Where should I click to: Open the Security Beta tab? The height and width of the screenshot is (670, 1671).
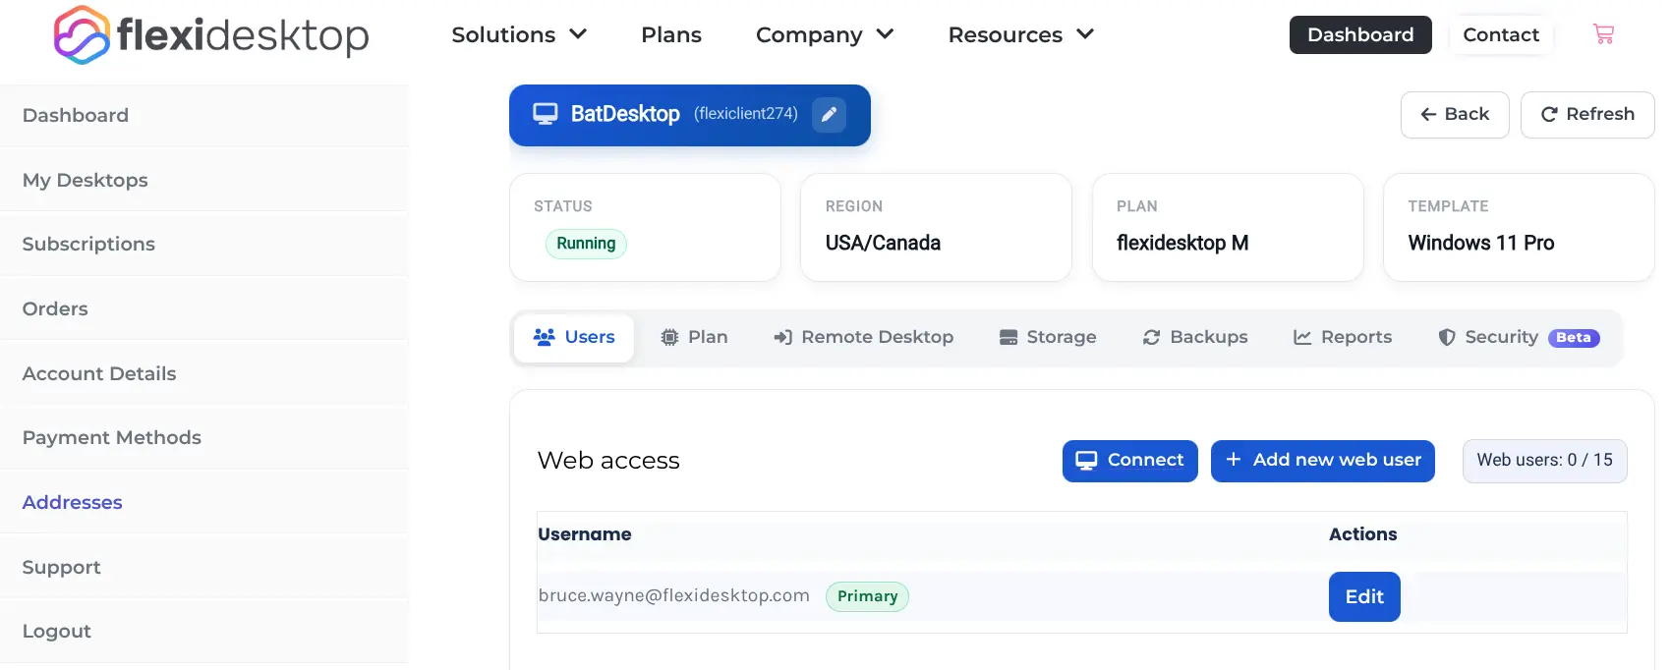[x=1519, y=337]
